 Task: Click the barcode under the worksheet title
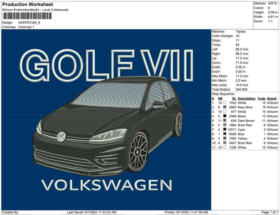click(27, 16)
